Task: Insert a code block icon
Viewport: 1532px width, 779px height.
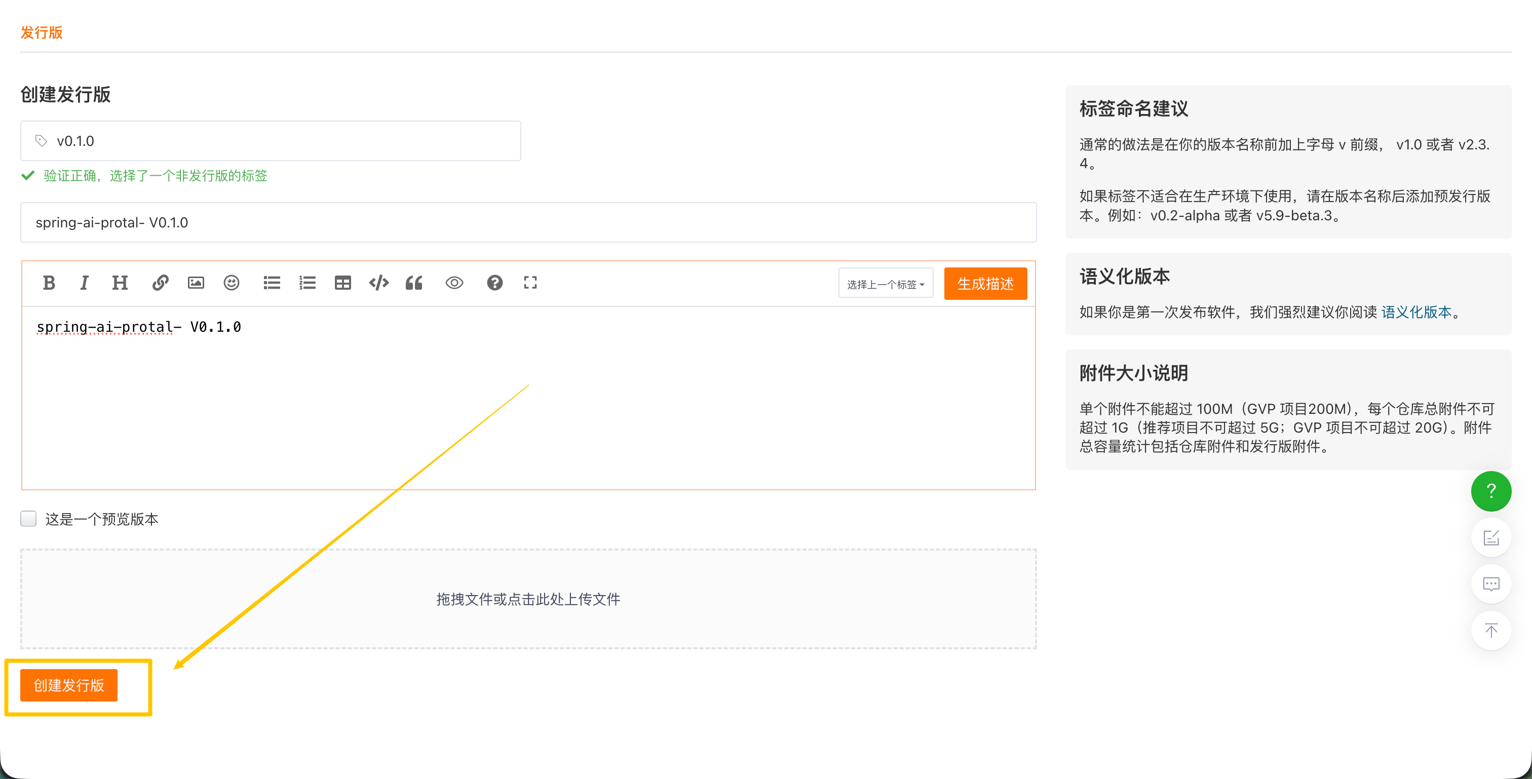Action: point(378,283)
